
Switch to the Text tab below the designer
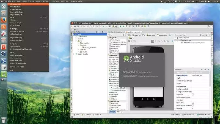[x=119, y=112]
